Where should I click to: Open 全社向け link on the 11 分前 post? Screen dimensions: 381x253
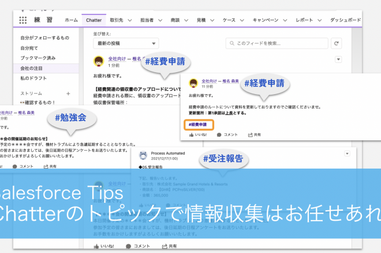(209, 81)
